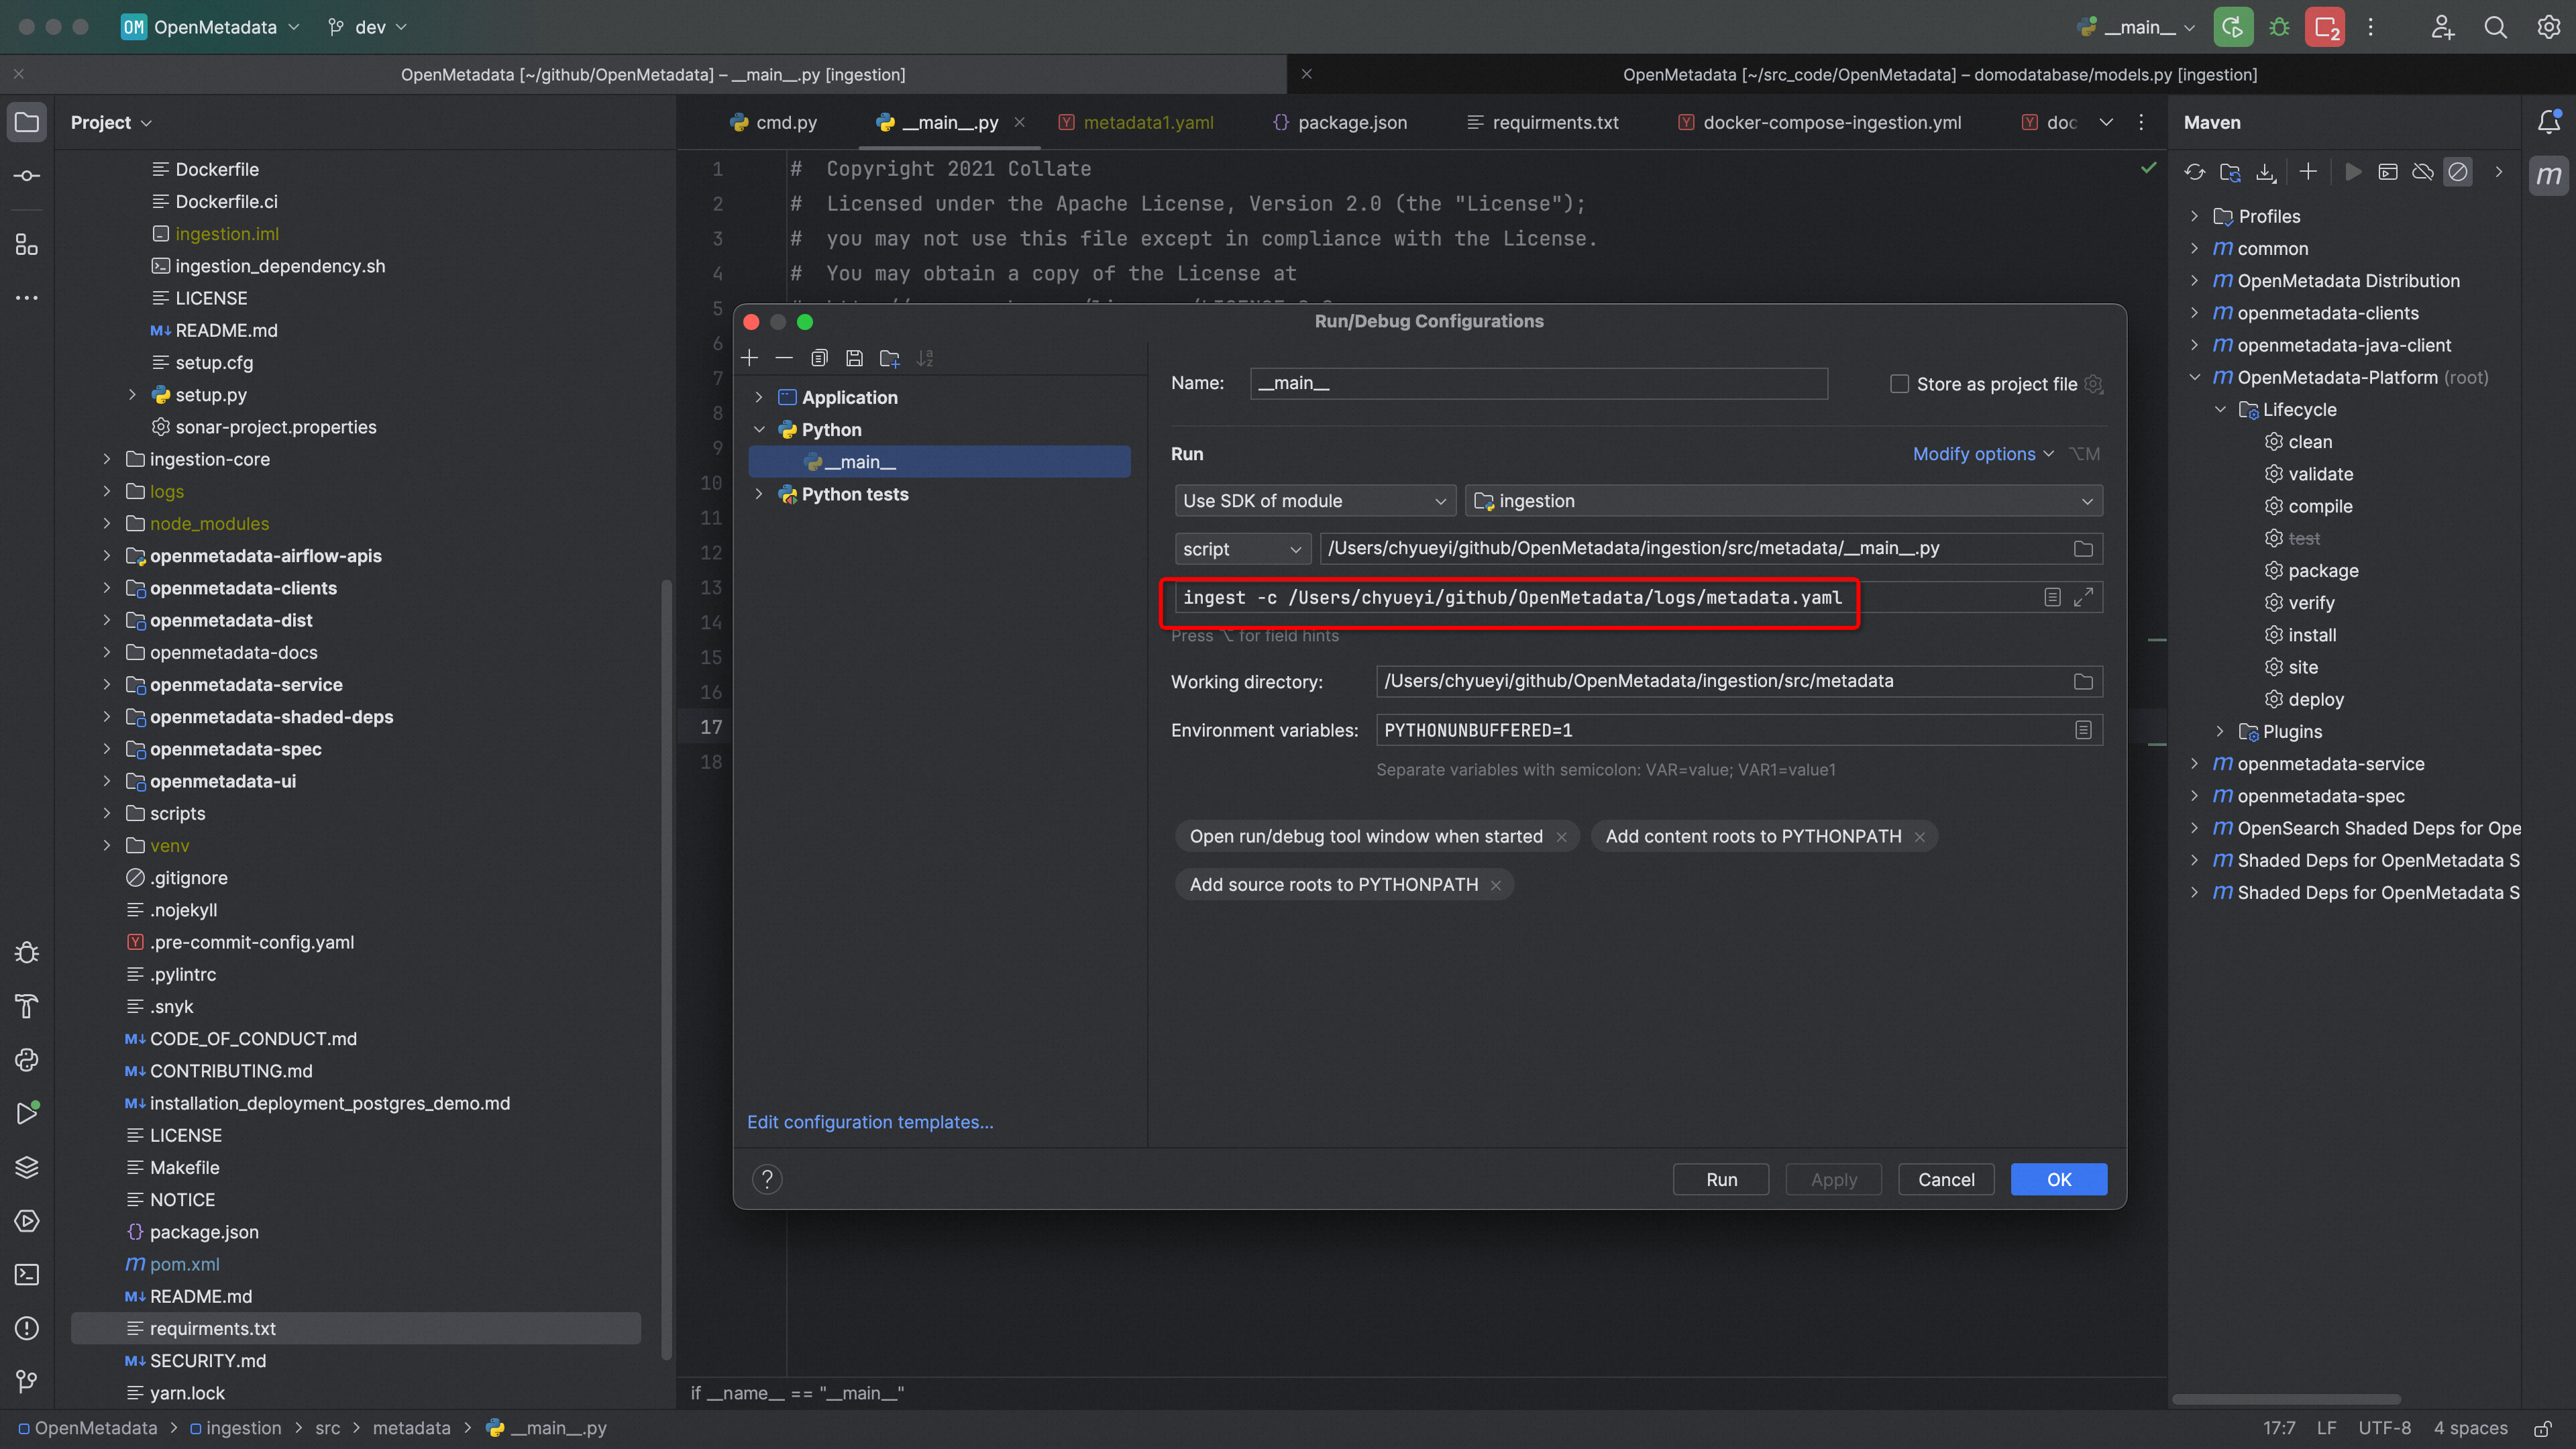Open the Python Packages tool window
Viewport: 2576px width, 1449px height.
point(27,1167)
